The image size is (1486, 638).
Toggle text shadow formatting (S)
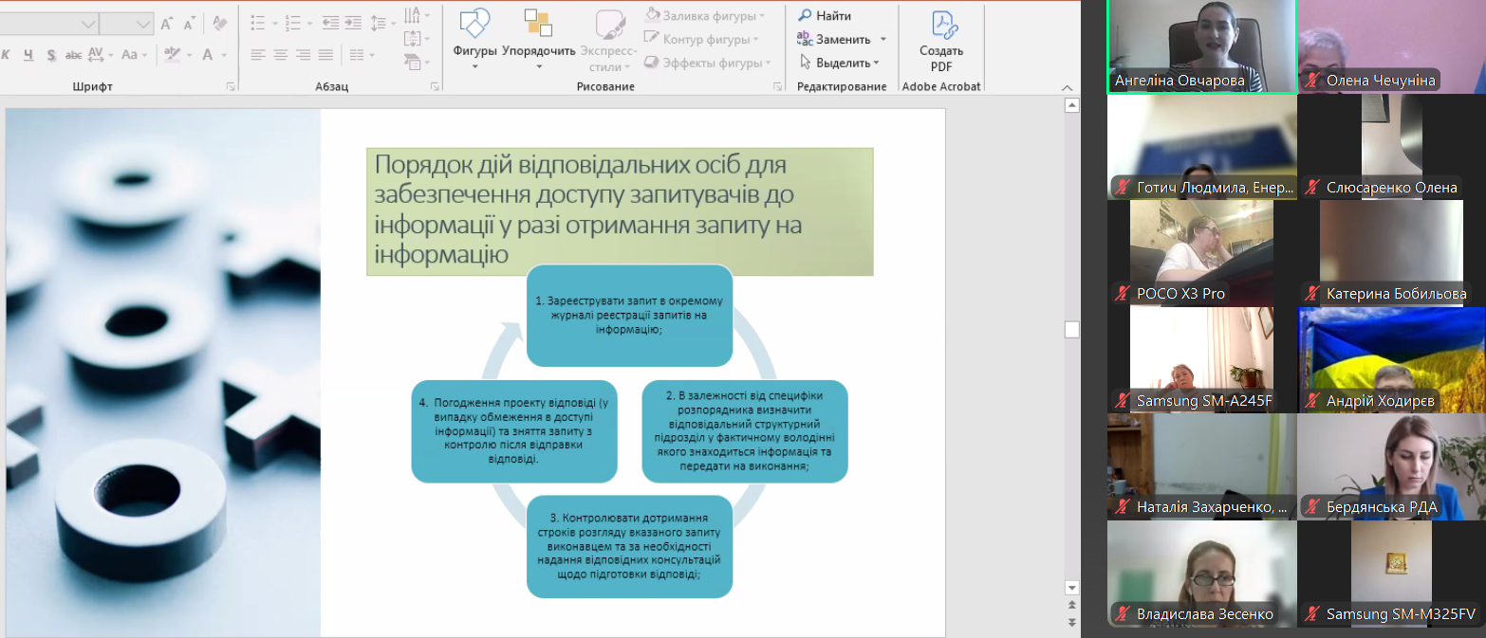[x=51, y=55]
